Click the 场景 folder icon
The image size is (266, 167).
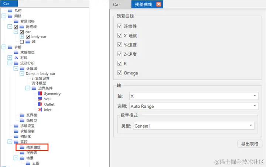[22, 158]
